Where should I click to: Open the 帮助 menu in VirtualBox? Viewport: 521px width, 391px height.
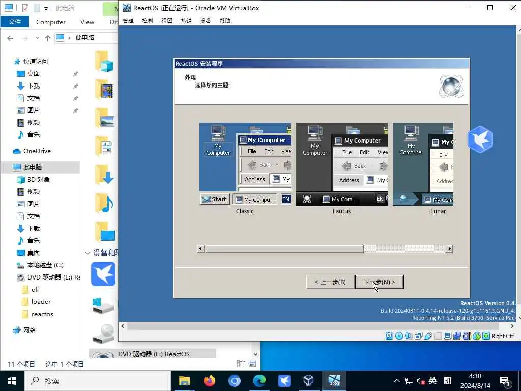(x=225, y=21)
